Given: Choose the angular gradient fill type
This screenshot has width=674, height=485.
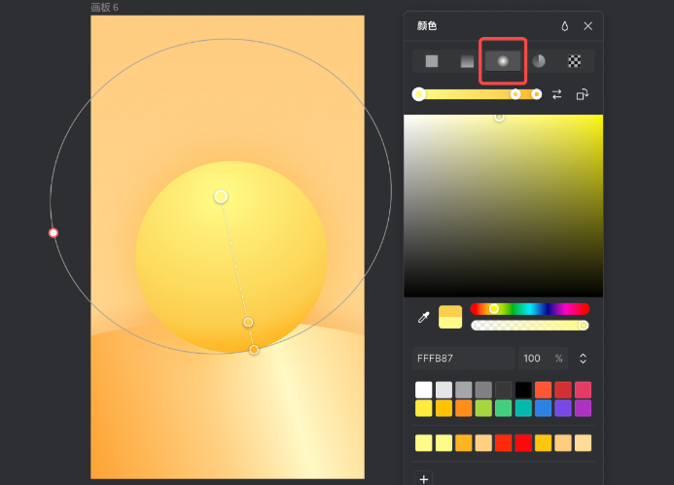Looking at the screenshot, I should (x=539, y=61).
